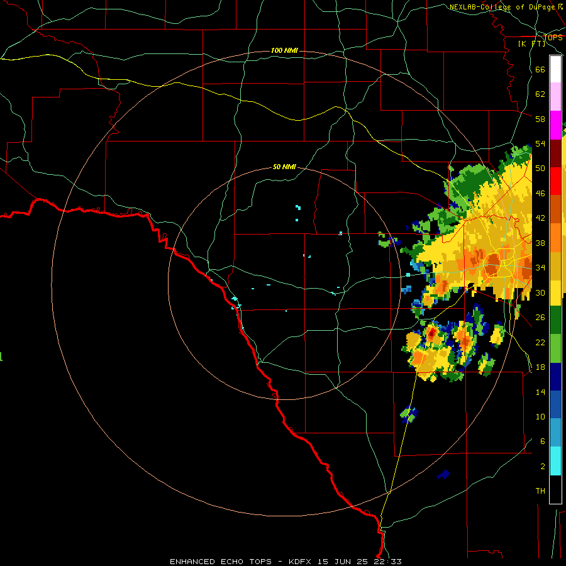Select the bright red legend swatch

click(x=555, y=181)
